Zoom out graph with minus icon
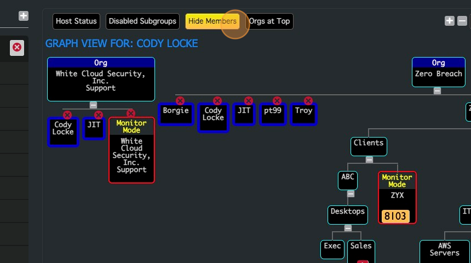471x263 pixels. click(x=462, y=21)
